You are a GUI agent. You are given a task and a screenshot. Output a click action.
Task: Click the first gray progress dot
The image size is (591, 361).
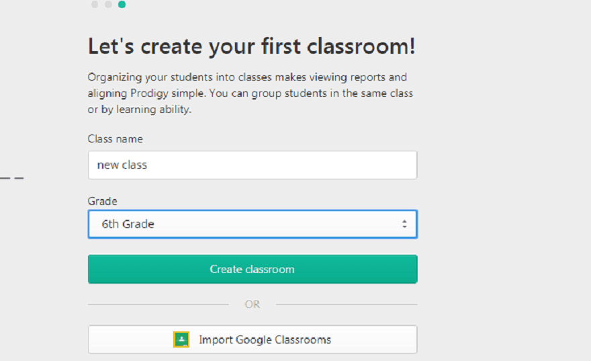coord(95,5)
